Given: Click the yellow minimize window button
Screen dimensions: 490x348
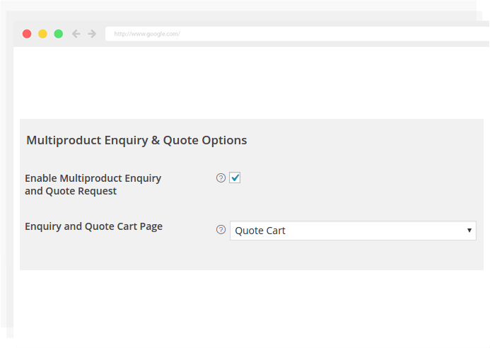Looking at the screenshot, I should [42, 34].
